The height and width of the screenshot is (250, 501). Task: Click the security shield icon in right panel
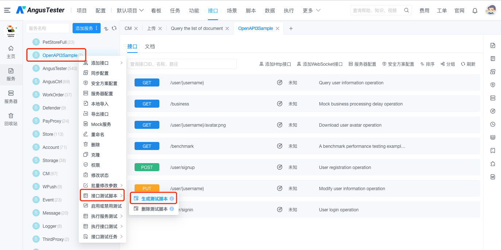(493, 85)
